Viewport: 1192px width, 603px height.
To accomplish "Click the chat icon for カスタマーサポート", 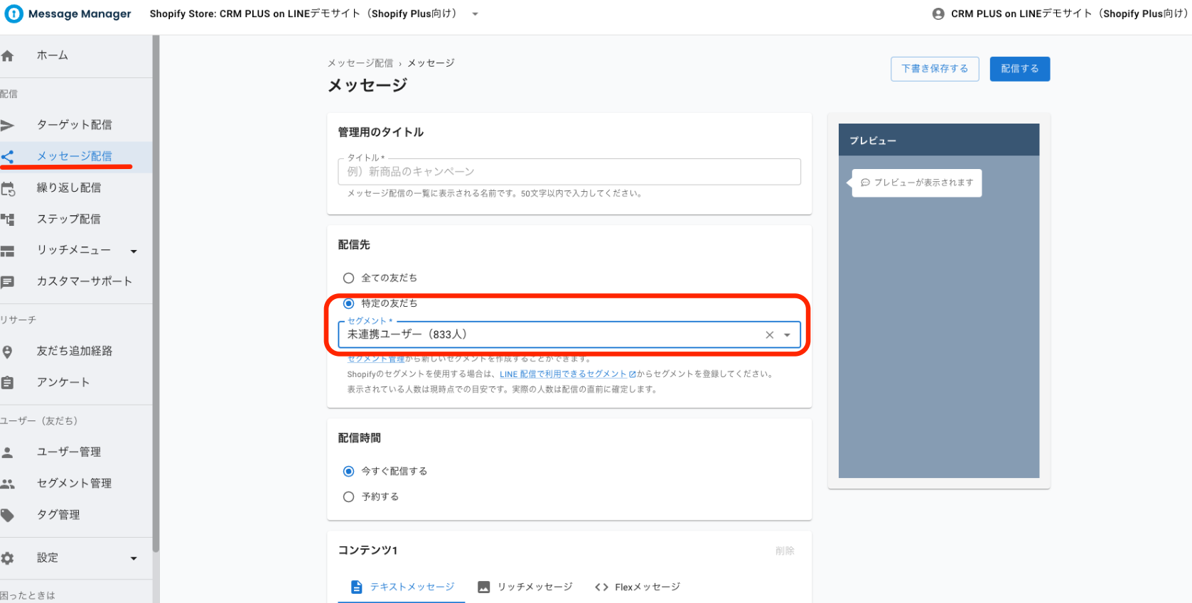I will tap(7, 282).
